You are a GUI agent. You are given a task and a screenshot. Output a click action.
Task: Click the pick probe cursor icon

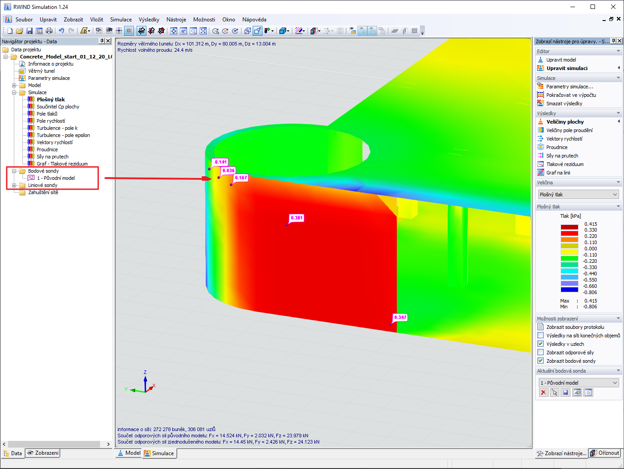point(554,393)
